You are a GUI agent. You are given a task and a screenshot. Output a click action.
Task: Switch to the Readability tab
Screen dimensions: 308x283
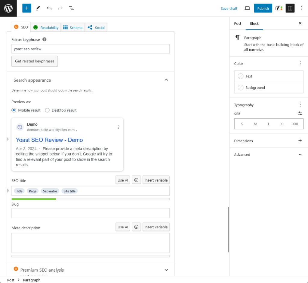point(46,27)
